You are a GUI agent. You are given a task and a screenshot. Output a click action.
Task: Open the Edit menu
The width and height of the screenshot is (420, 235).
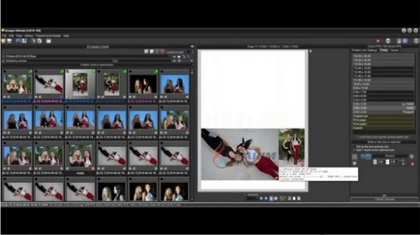click(x=11, y=36)
